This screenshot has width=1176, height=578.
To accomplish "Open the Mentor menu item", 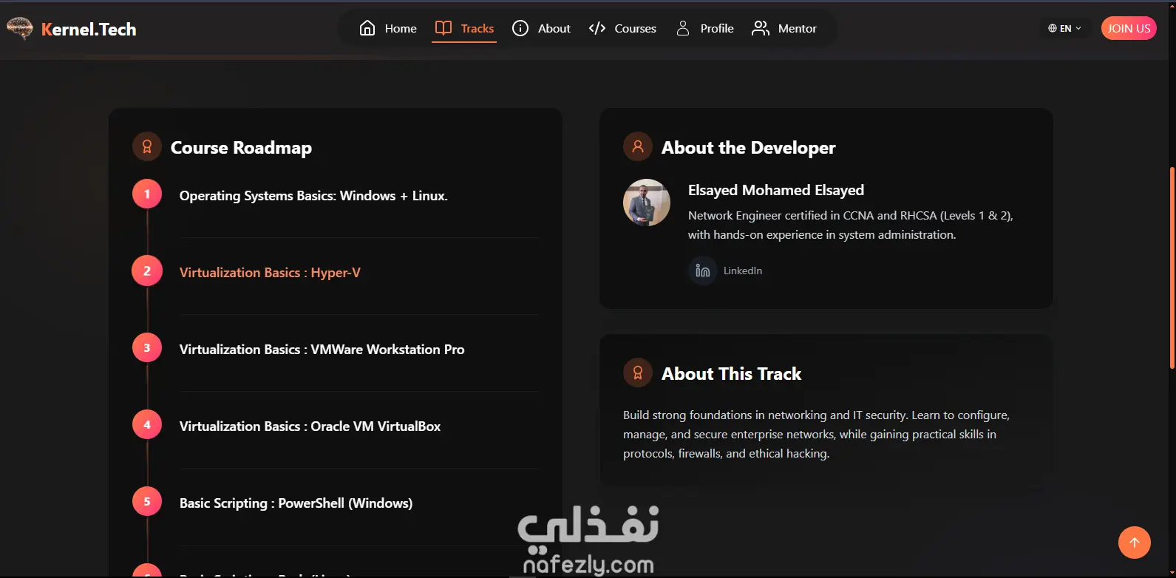I will pyautogui.click(x=784, y=28).
